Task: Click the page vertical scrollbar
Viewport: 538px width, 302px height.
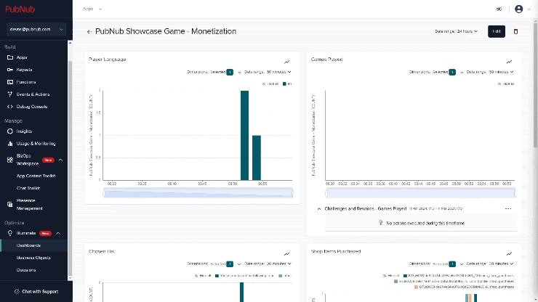Action: tap(535, 84)
